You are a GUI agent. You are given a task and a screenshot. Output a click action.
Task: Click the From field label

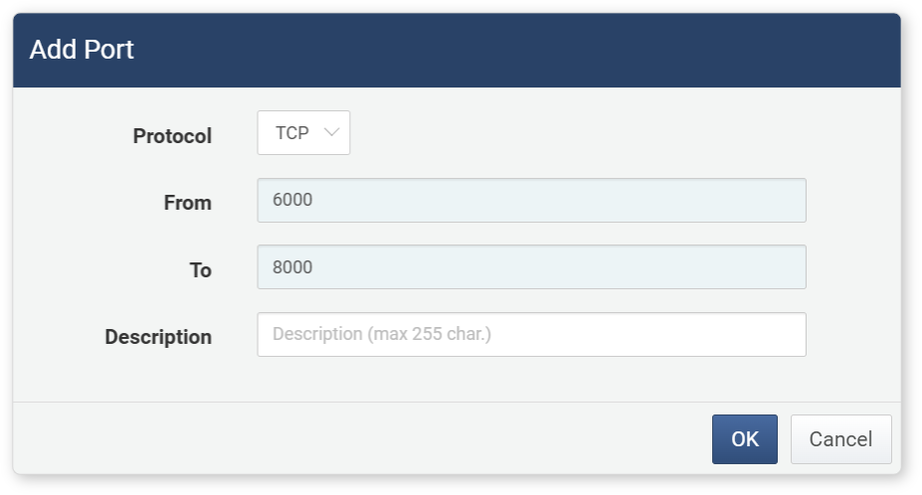click(188, 203)
